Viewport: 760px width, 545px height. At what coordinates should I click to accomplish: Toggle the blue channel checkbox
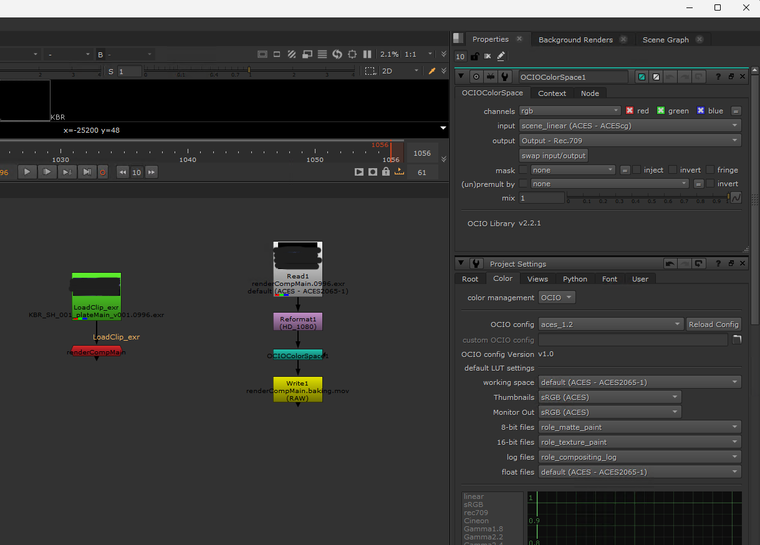pos(701,110)
